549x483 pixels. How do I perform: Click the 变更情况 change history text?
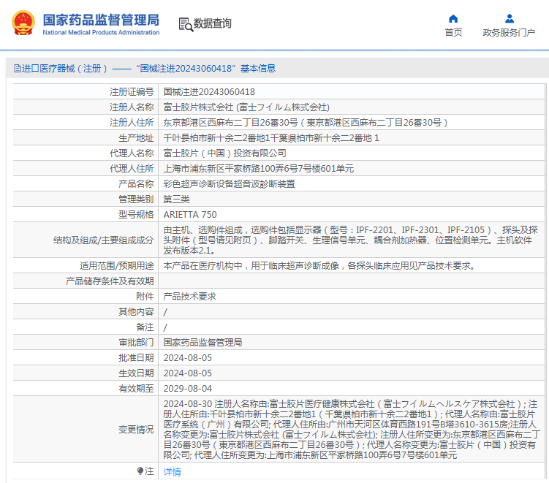(352, 430)
